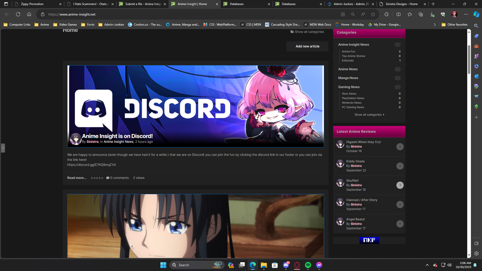Open the Read more... link
Viewport: 482px width, 271px height.
[x=77, y=178]
